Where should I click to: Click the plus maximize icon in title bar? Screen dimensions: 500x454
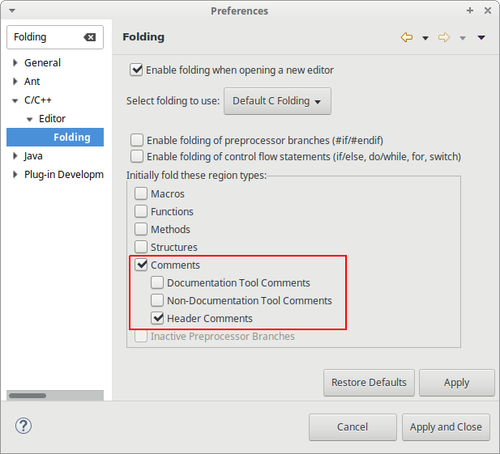[x=470, y=11]
